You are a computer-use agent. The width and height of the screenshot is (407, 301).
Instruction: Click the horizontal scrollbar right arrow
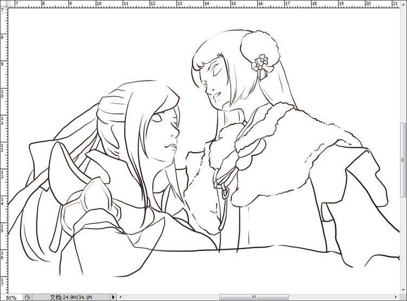coord(396,297)
